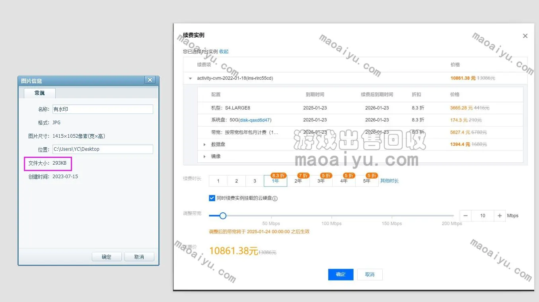
Task: Expand the 数据盘 row
Action: [205, 144]
